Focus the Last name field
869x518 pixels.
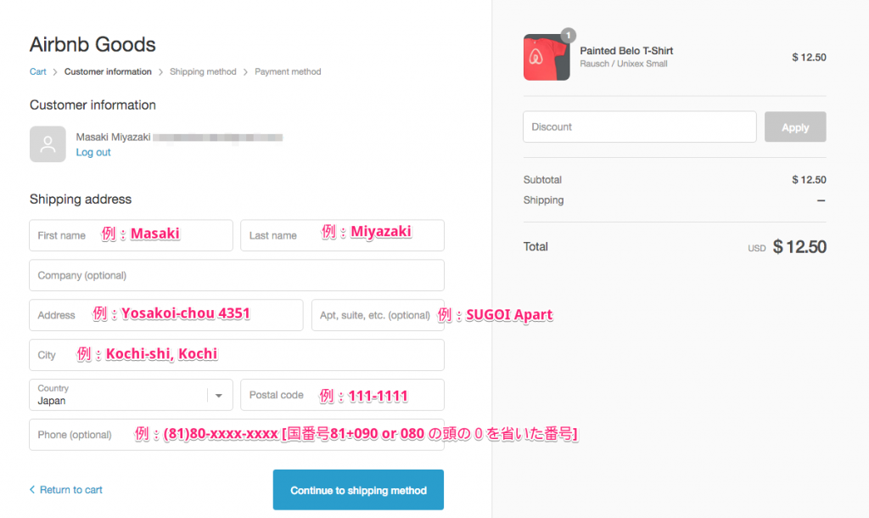pos(342,235)
